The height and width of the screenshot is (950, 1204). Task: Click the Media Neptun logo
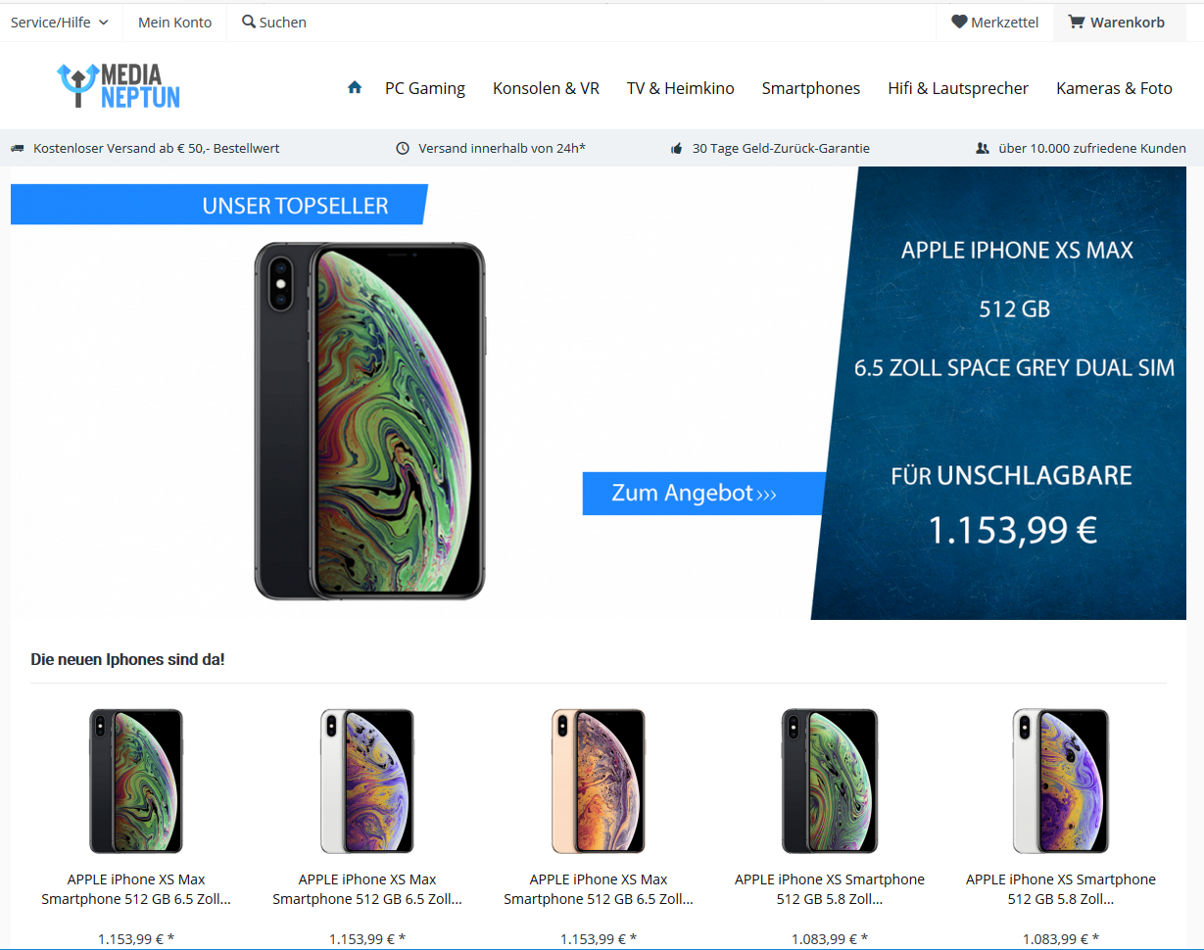click(x=119, y=86)
